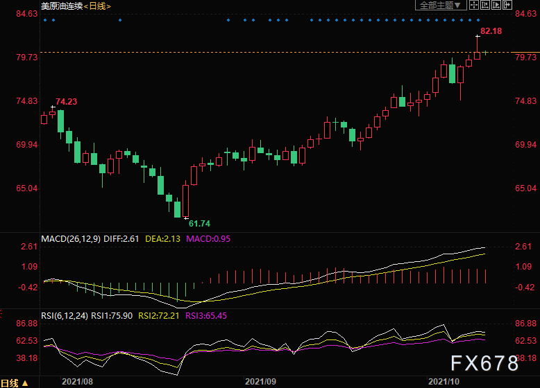
Task: Click the RSI1:75.90 value
Action: point(112,315)
